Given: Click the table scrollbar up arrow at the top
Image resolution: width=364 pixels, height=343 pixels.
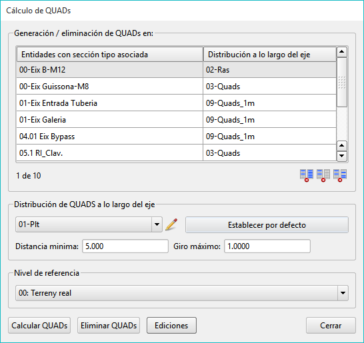Looking at the screenshot, I should click(342, 52).
